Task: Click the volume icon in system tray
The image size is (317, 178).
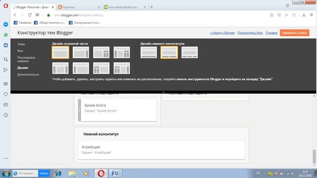Action: [292, 174]
